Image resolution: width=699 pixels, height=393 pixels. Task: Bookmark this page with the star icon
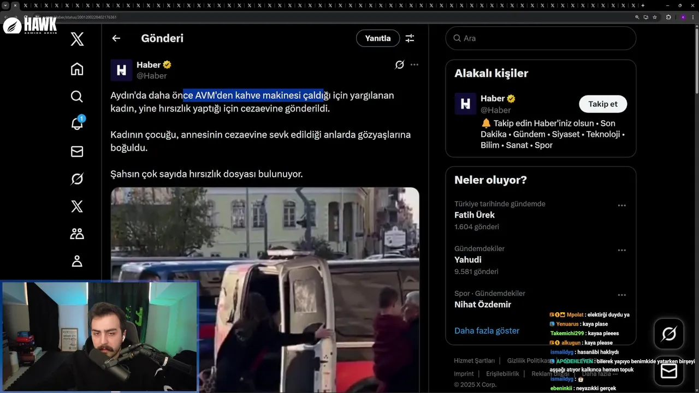click(x=655, y=17)
